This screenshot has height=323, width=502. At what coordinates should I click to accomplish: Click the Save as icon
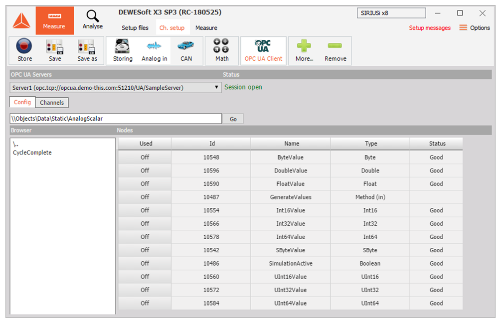pos(87,50)
